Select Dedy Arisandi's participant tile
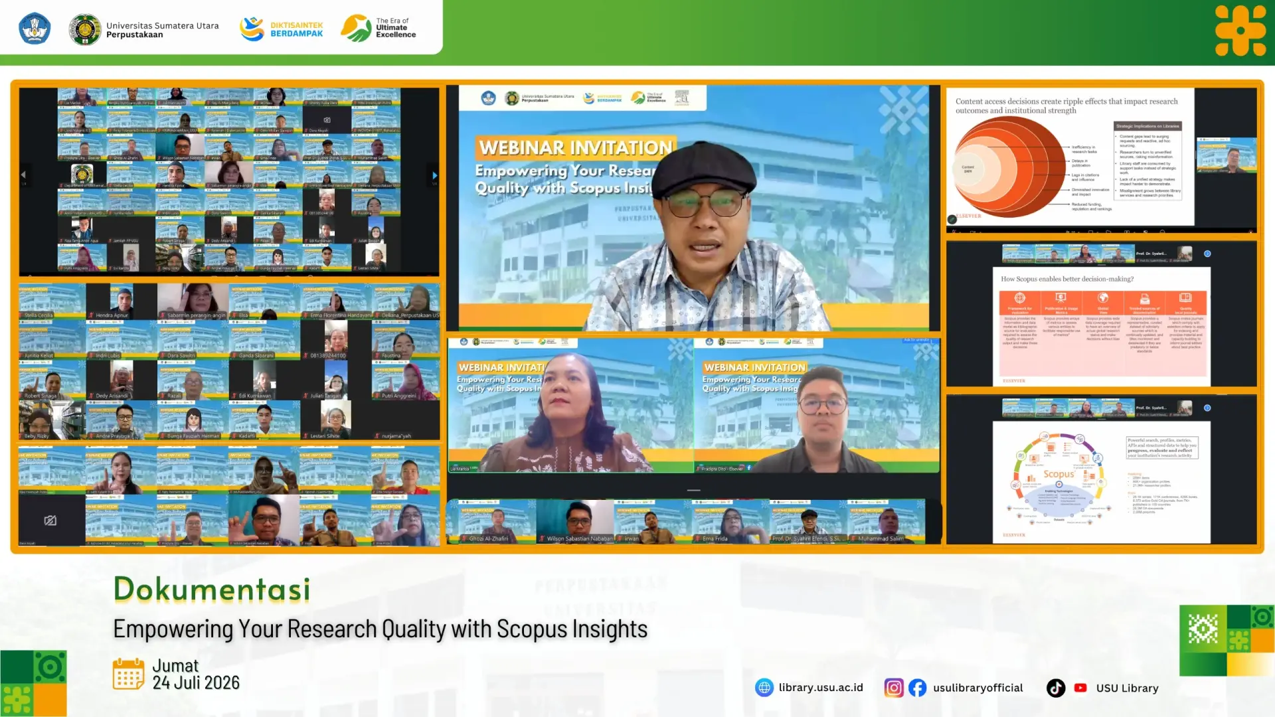1275x717 pixels. coord(121,382)
